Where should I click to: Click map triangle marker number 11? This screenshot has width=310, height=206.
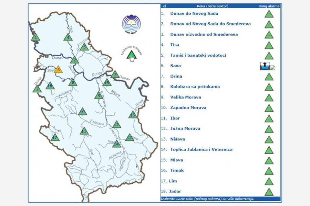[x=84, y=131]
